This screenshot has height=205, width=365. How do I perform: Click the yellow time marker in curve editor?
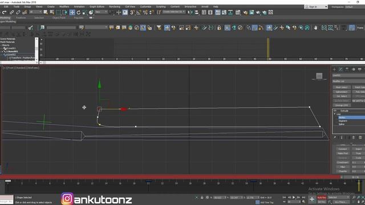pyautogui.click(x=268, y=49)
